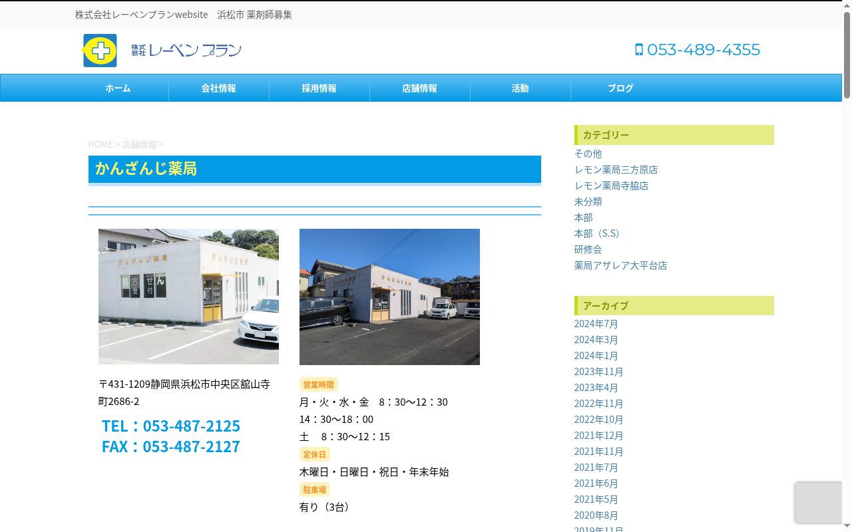
Task: Click the page's vertical scrollbar thumb
Action: tap(847, 56)
